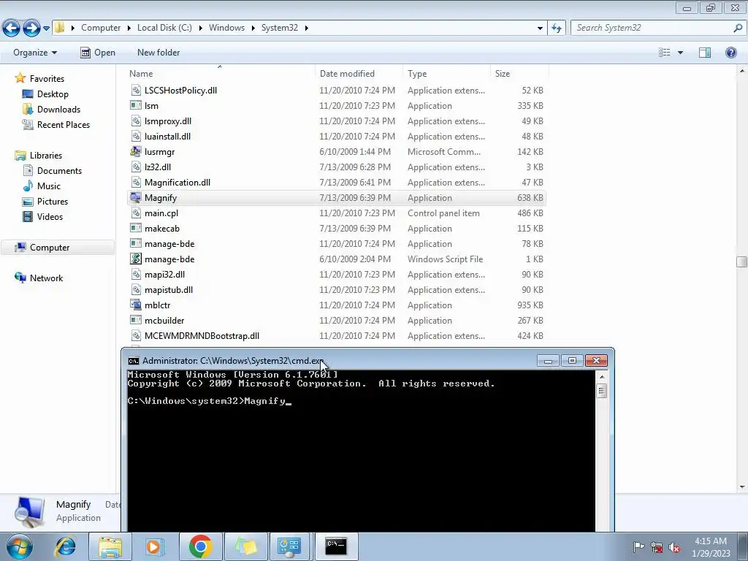Select Network in navigation pane
The image size is (748, 561).
coord(46,278)
